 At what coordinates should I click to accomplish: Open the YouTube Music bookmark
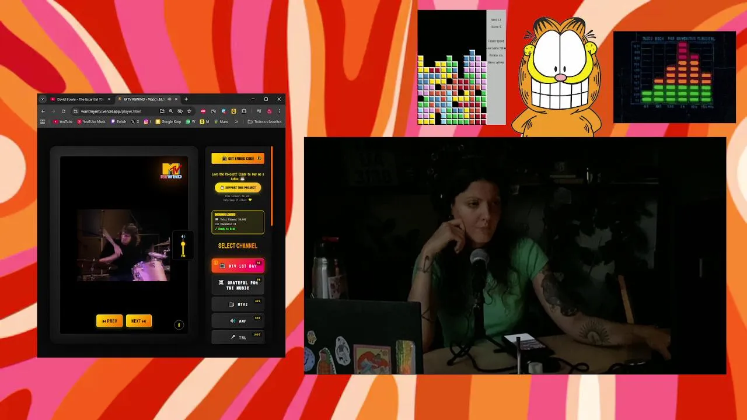(92, 122)
